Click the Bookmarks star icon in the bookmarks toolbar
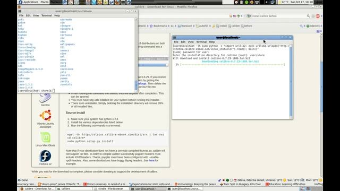This screenshot has height=191, width=340. coord(151,26)
